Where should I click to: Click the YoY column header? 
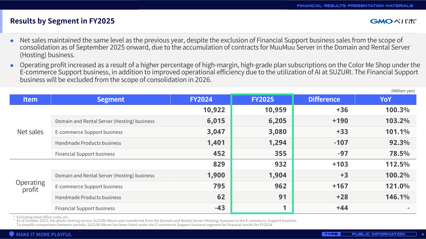tap(386, 99)
